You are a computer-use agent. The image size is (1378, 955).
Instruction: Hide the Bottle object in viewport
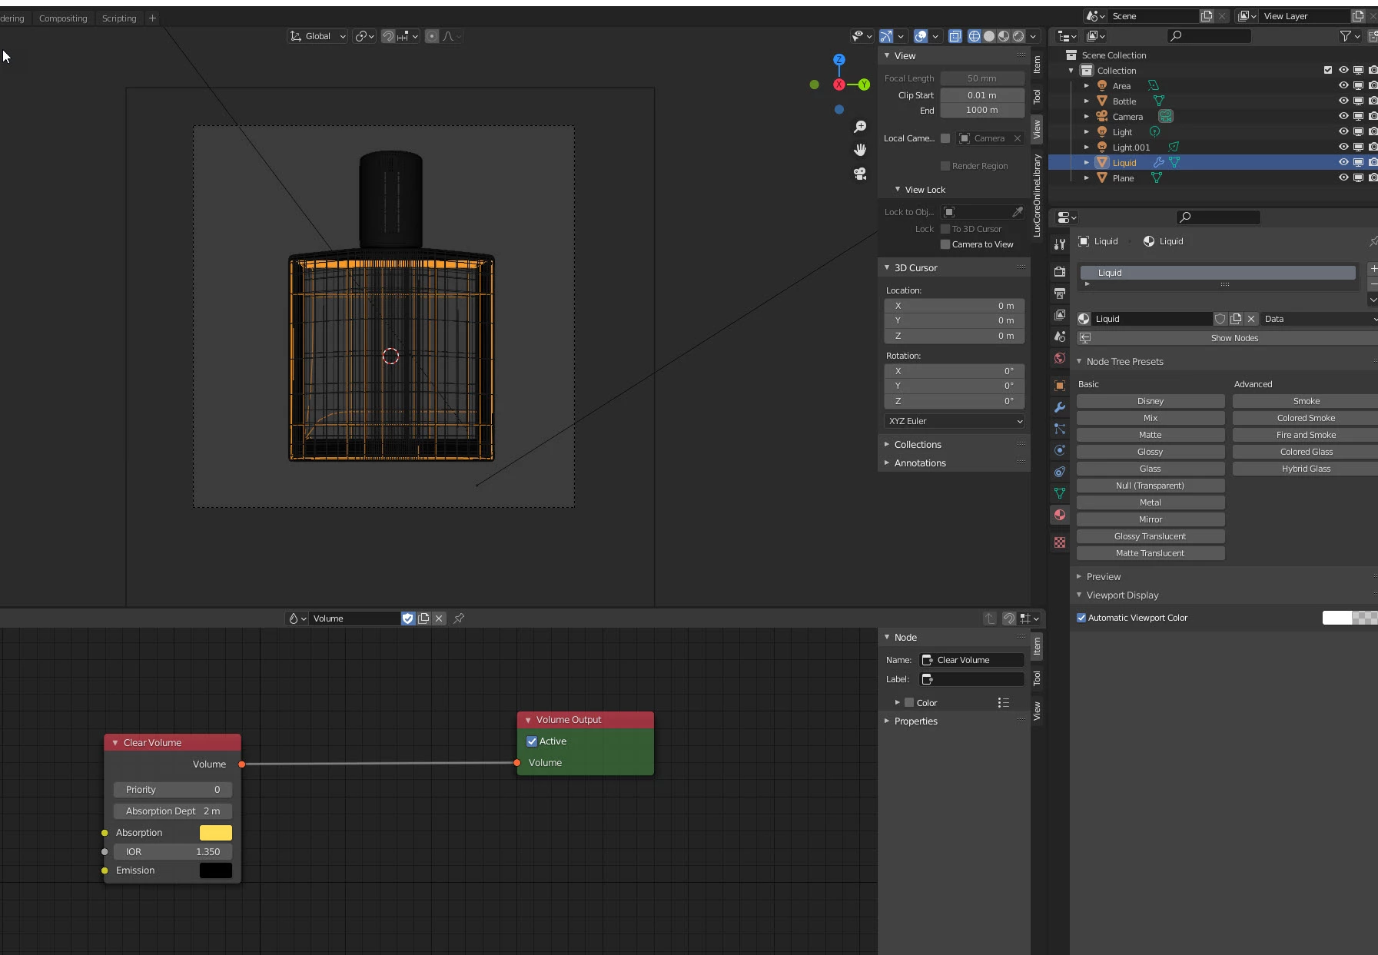point(1343,101)
